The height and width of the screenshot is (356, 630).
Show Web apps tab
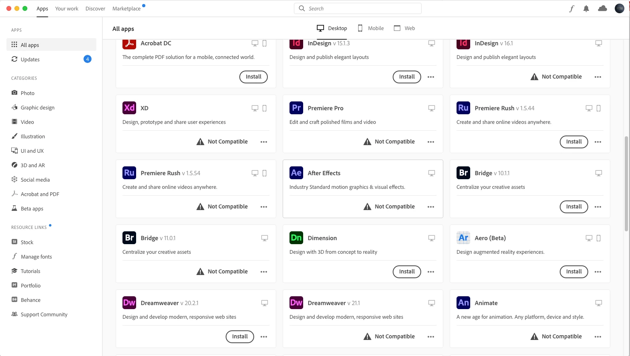pyautogui.click(x=405, y=28)
